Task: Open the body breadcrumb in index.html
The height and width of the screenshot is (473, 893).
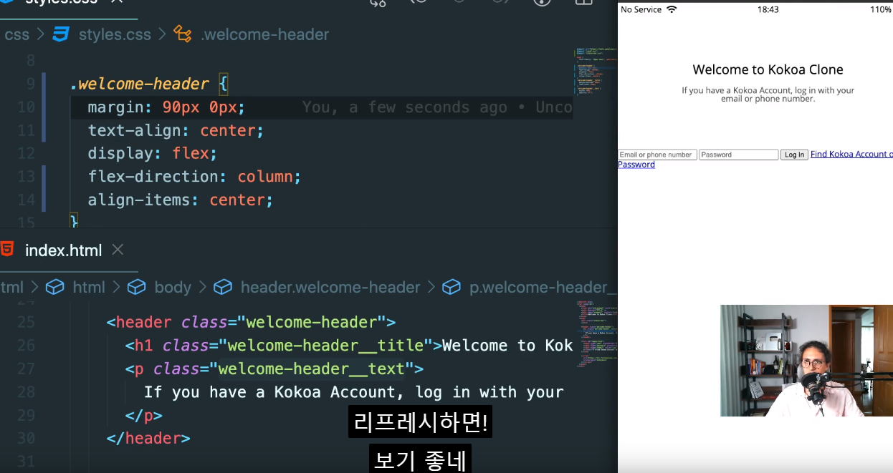Action: [173, 287]
